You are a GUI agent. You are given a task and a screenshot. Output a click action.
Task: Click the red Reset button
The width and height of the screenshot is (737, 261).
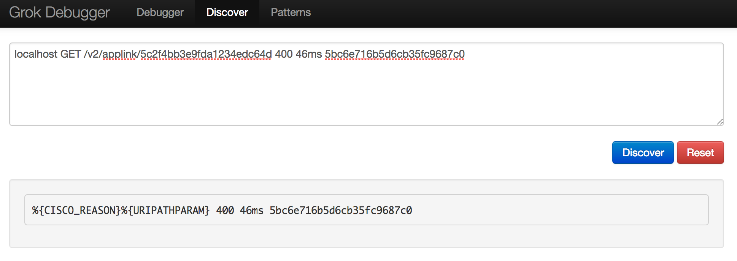pyautogui.click(x=700, y=153)
